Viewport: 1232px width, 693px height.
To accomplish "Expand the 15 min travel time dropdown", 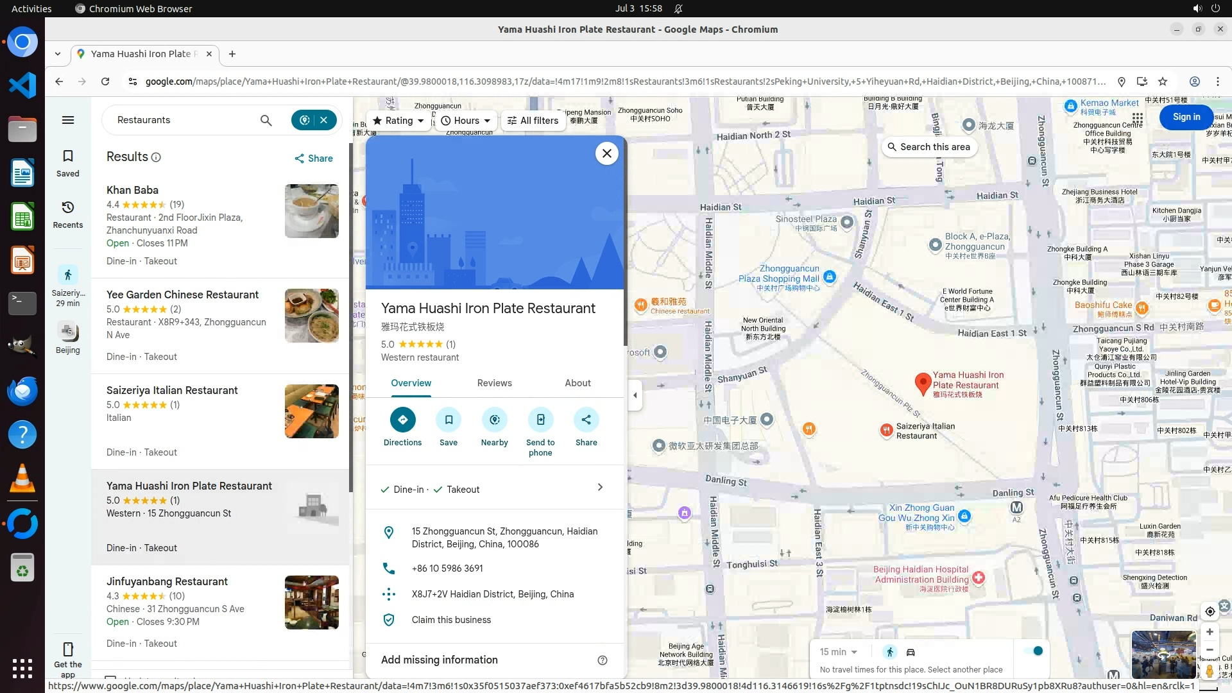I will [x=838, y=652].
